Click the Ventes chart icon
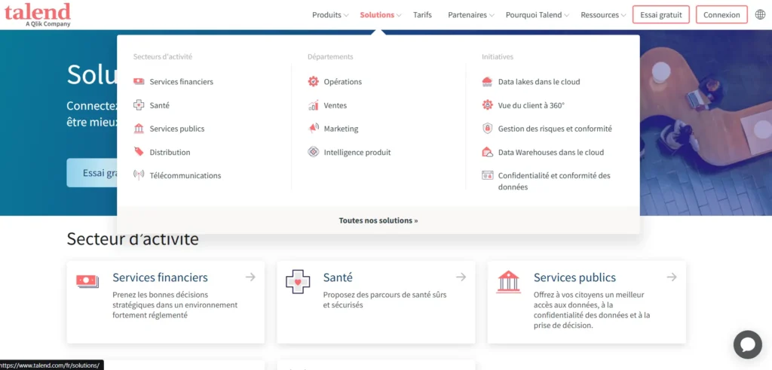 pyautogui.click(x=313, y=105)
